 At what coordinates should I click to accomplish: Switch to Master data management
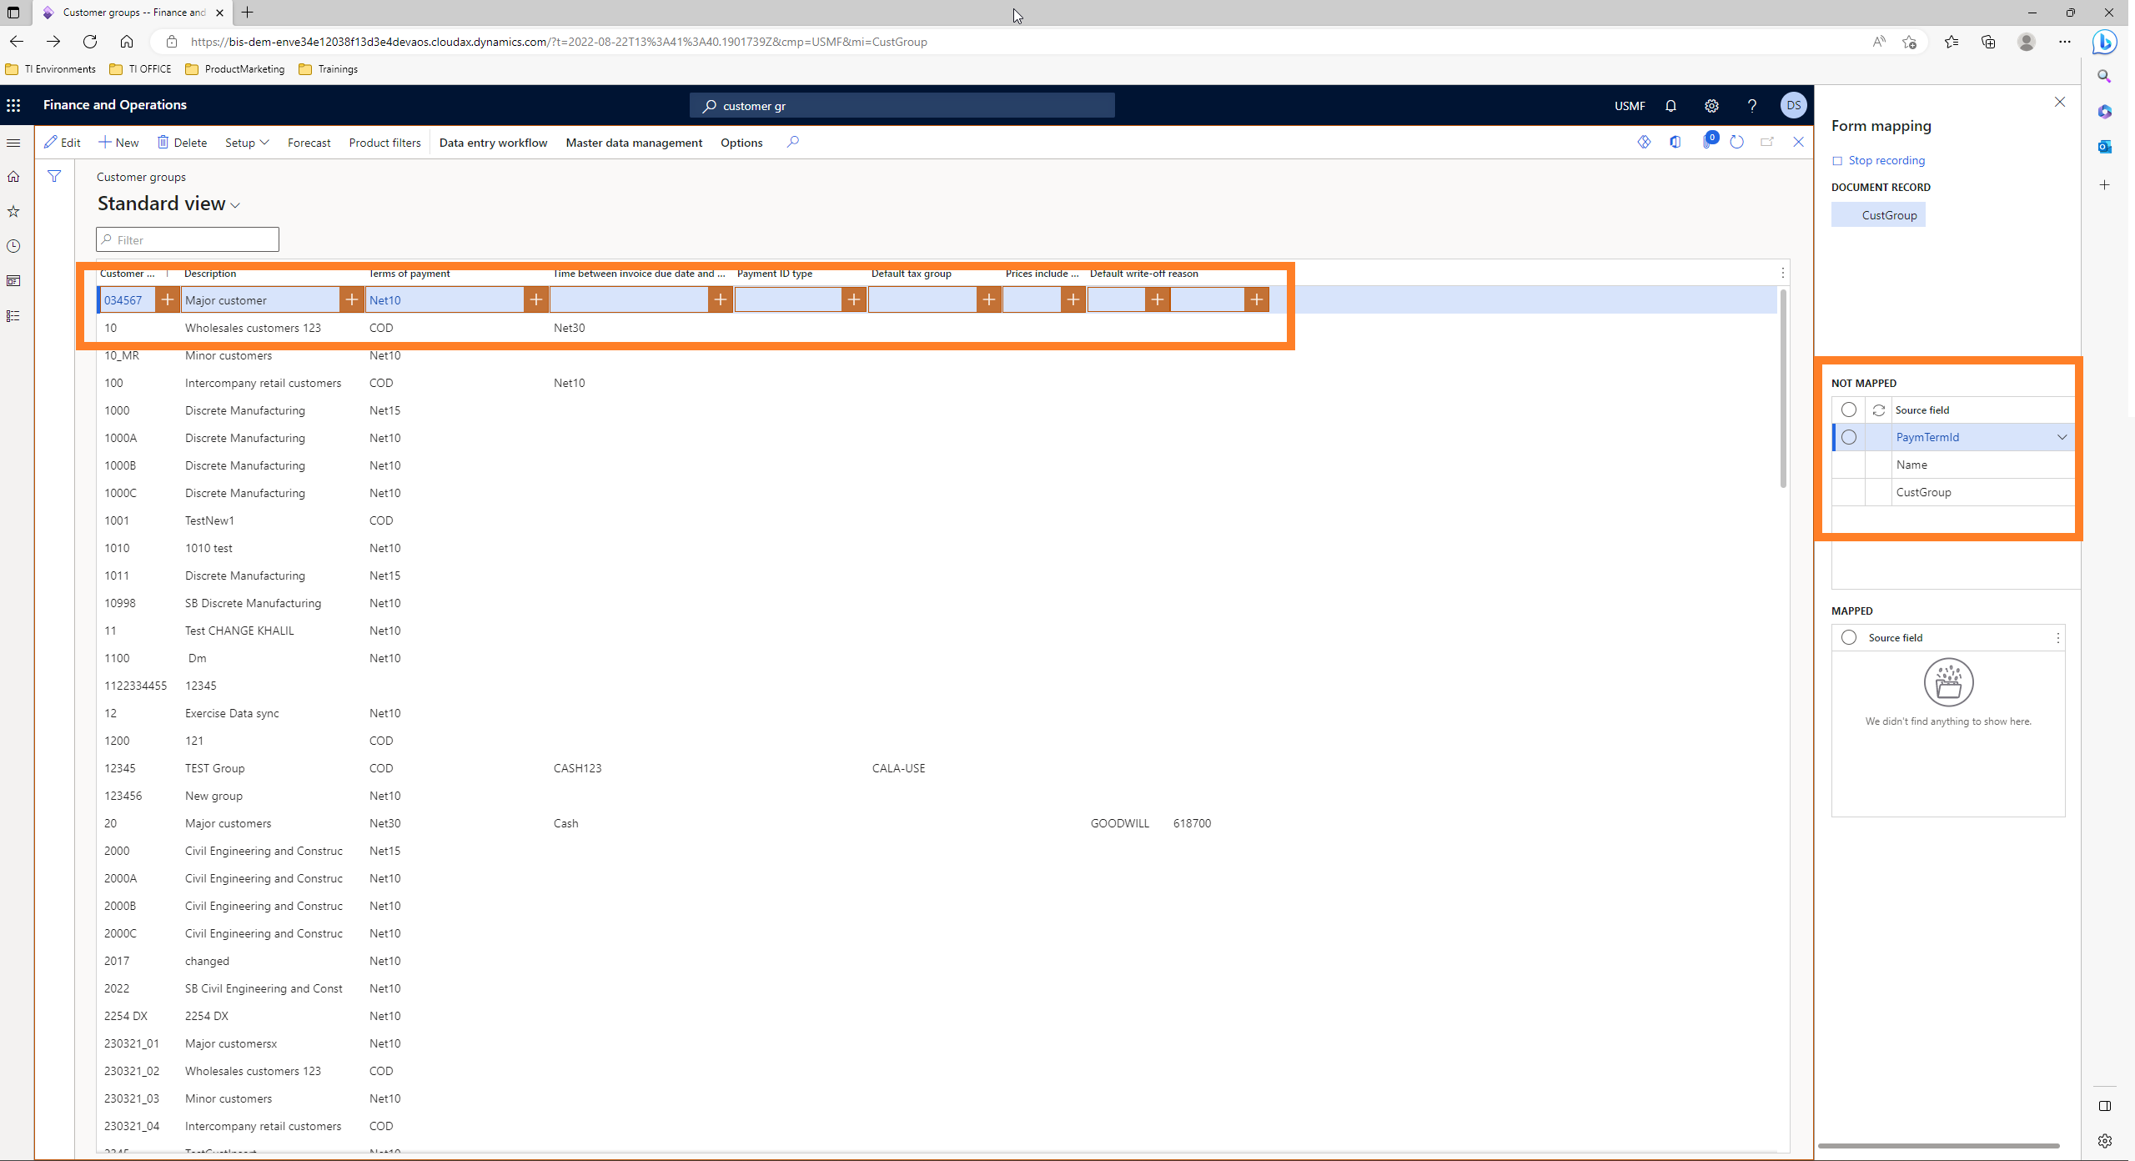pyautogui.click(x=634, y=143)
